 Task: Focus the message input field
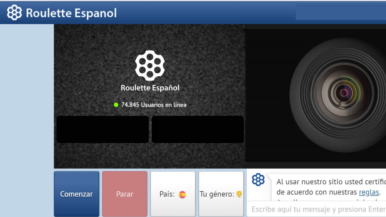point(317,209)
